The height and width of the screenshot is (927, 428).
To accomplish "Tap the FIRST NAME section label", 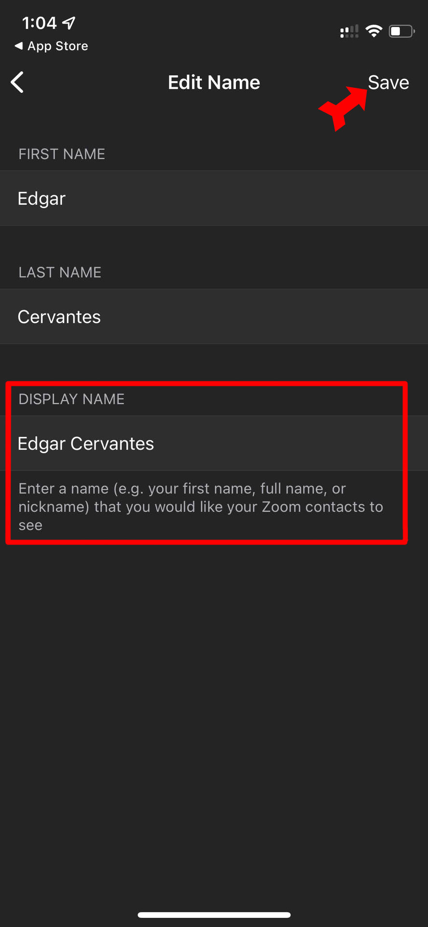I will [x=62, y=154].
